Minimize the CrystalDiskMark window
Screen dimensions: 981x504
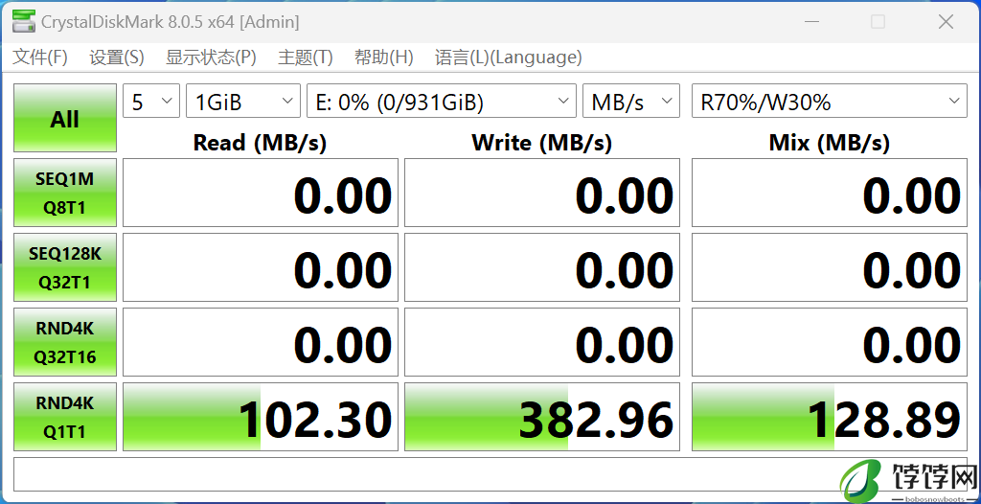tap(812, 22)
